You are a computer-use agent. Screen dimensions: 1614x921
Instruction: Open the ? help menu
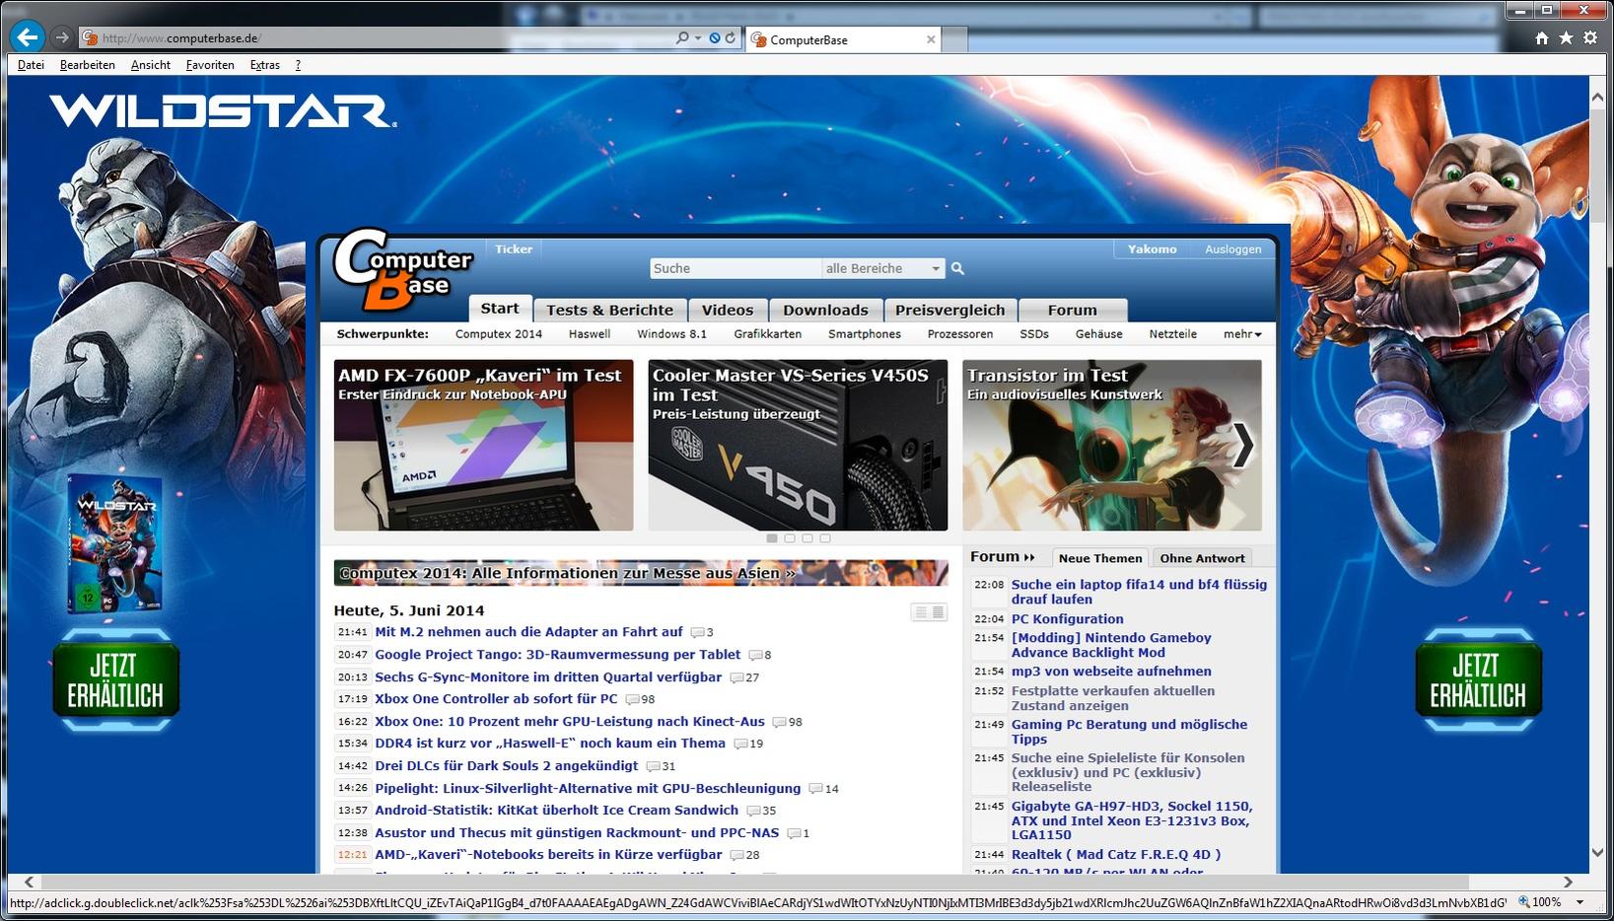tap(298, 65)
